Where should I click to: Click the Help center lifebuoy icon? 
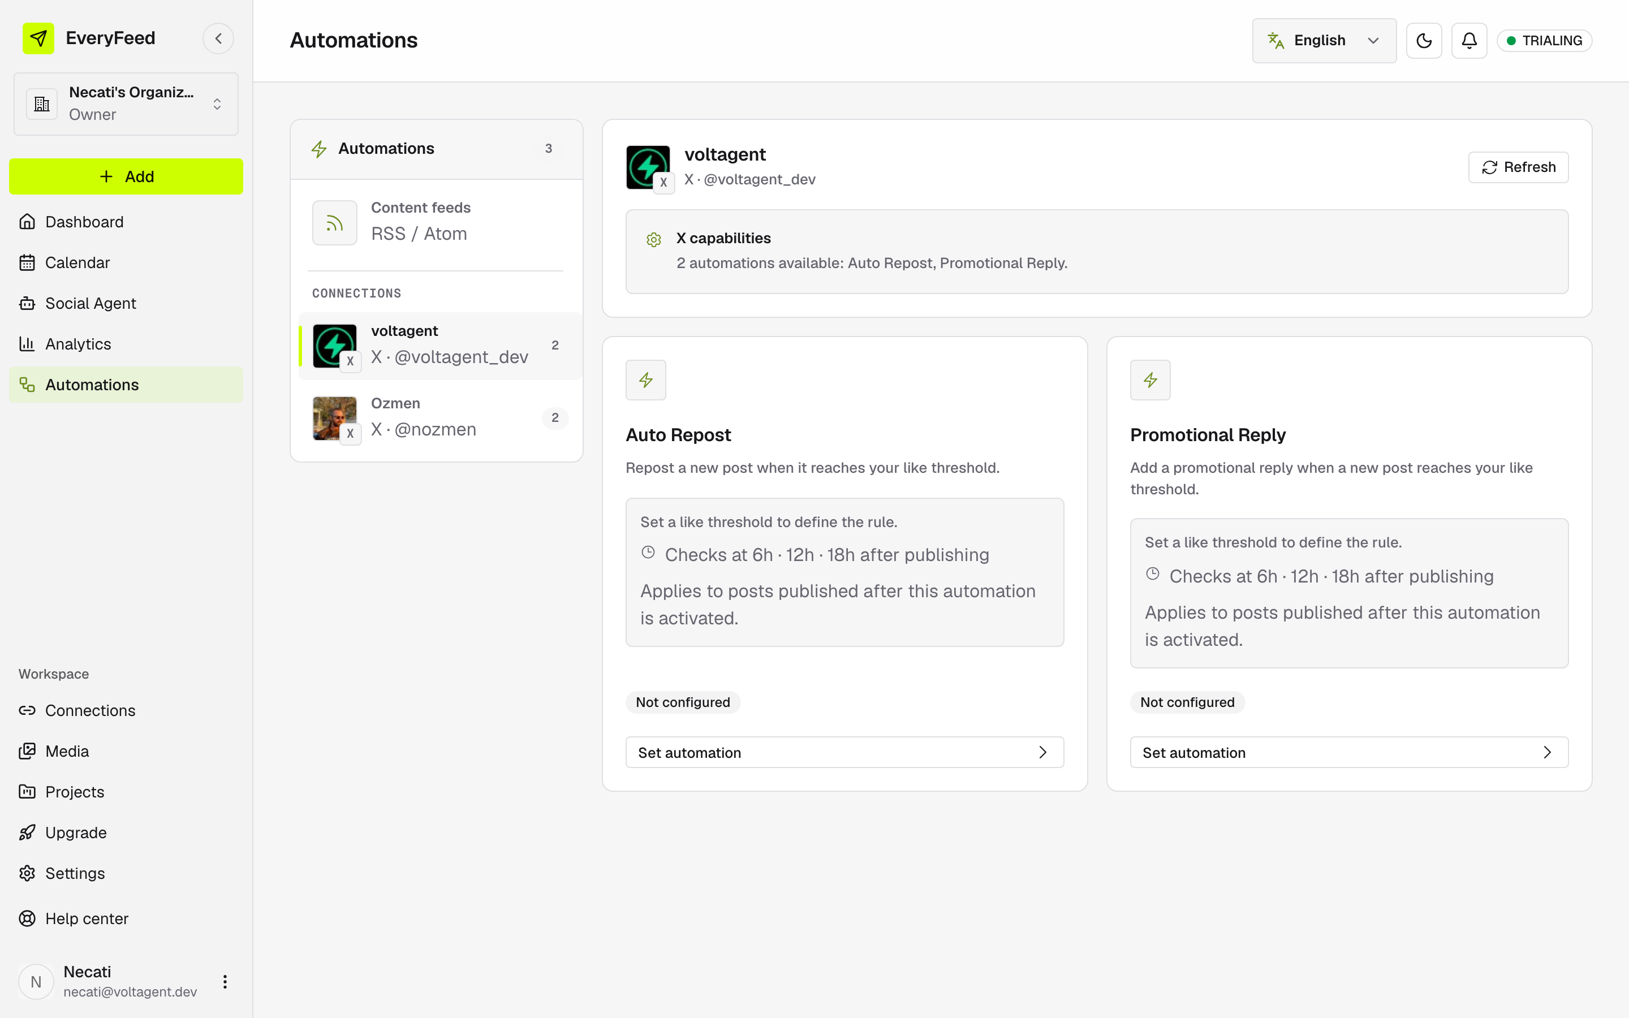(x=27, y=918)
